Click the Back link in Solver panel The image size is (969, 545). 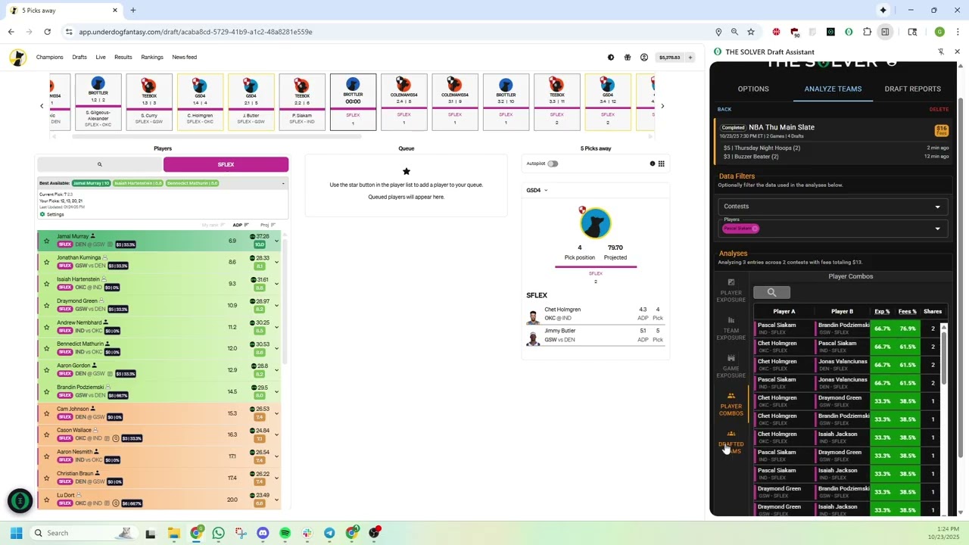click(724, 110)
